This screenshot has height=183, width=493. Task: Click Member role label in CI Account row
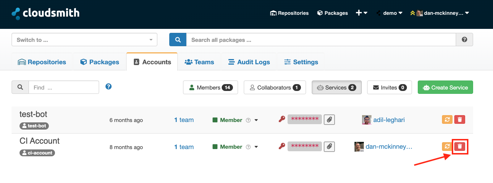click(x=231, y=147)
